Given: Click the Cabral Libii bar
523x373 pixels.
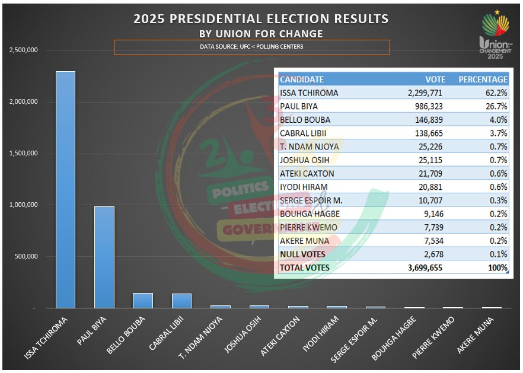Looking at the screenshot, I should click(182, 301).
